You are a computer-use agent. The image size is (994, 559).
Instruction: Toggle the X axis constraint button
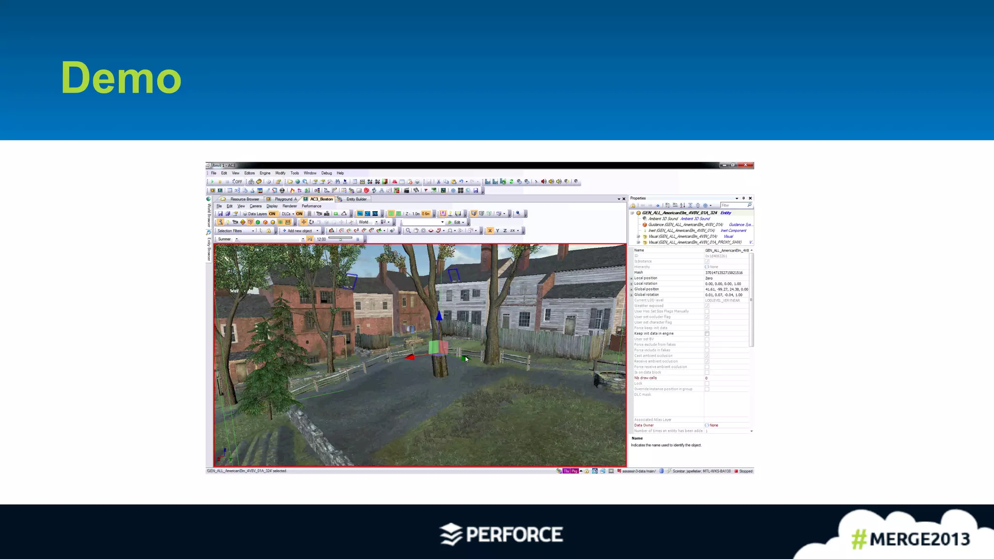tap(490, 230)
